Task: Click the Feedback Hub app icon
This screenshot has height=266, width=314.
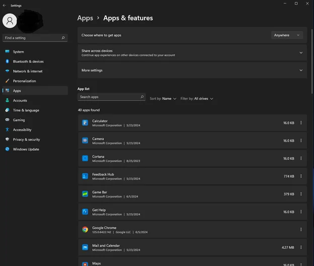Action: coord(85,176)
